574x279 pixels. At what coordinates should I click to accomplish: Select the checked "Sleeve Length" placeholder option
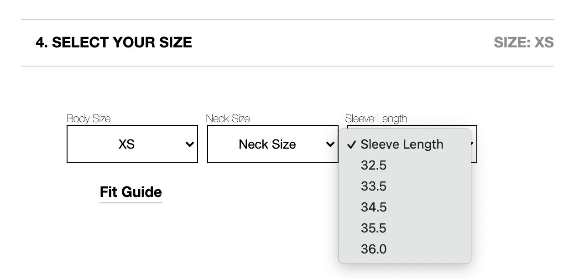coord(402,144)
